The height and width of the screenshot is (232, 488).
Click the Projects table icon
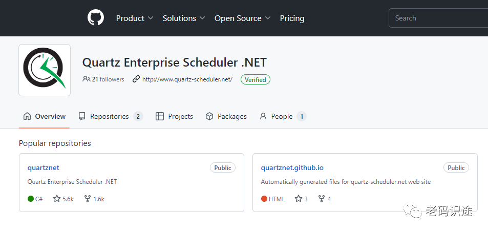tap(160, 116)
